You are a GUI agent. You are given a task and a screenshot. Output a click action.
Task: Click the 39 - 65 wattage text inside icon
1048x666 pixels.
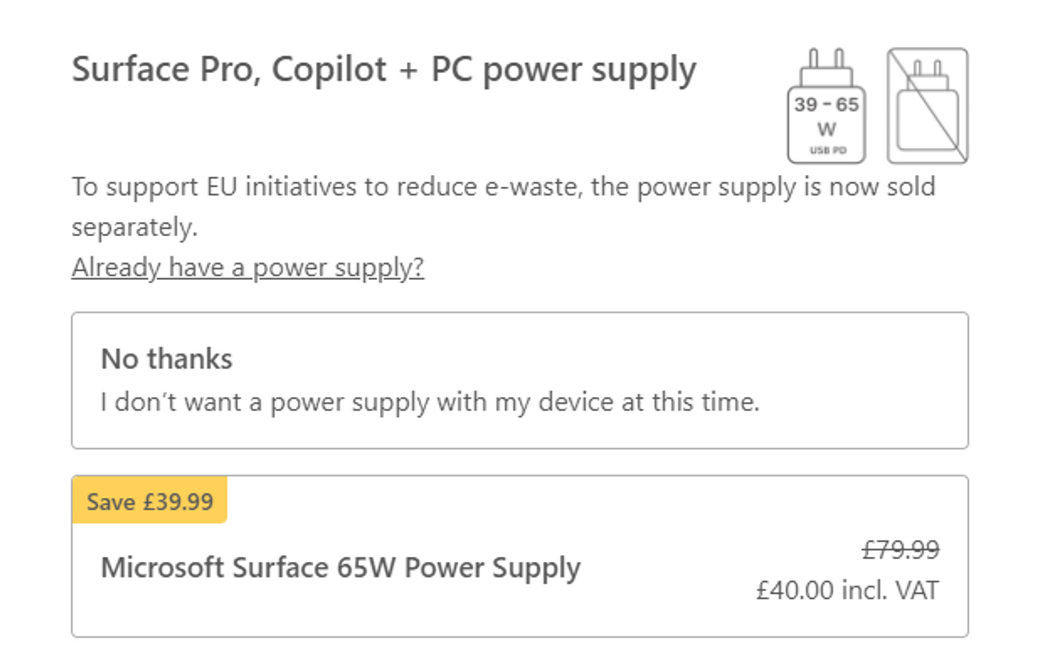pyautogui.click(x=826, y=104)
